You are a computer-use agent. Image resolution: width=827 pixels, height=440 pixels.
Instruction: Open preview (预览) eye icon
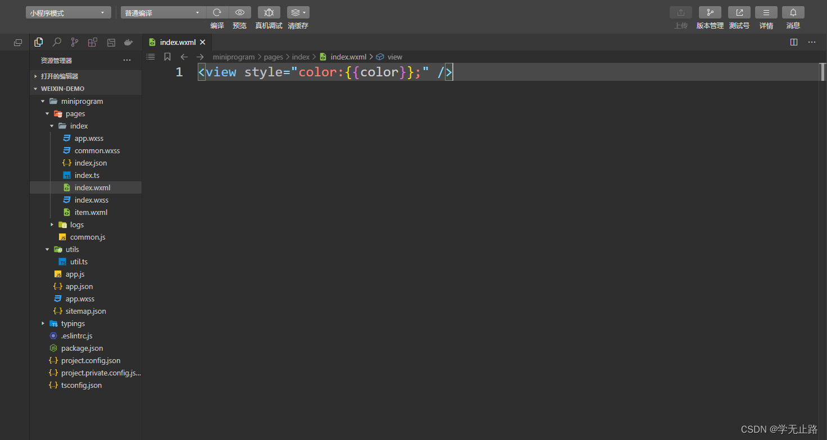[240, 12]
